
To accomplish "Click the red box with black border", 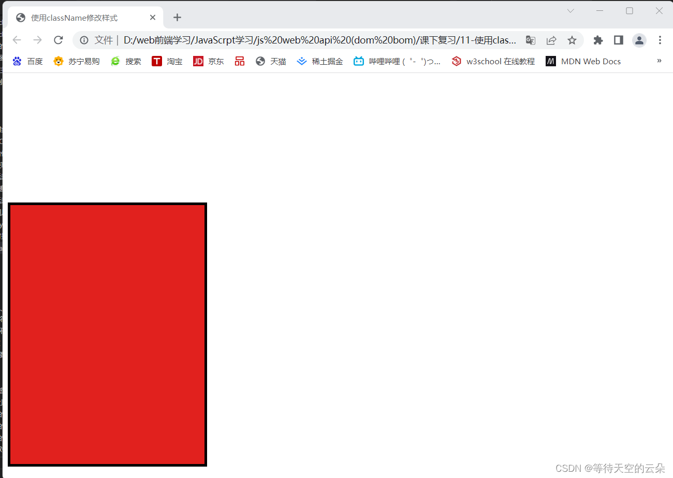I will pos(108,335).
